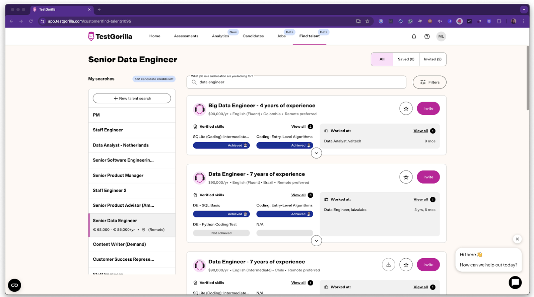The width and height of the screenshot is (534, 297).
Task: Open the tab search dropdown arrow
Action: click(524, 9)
